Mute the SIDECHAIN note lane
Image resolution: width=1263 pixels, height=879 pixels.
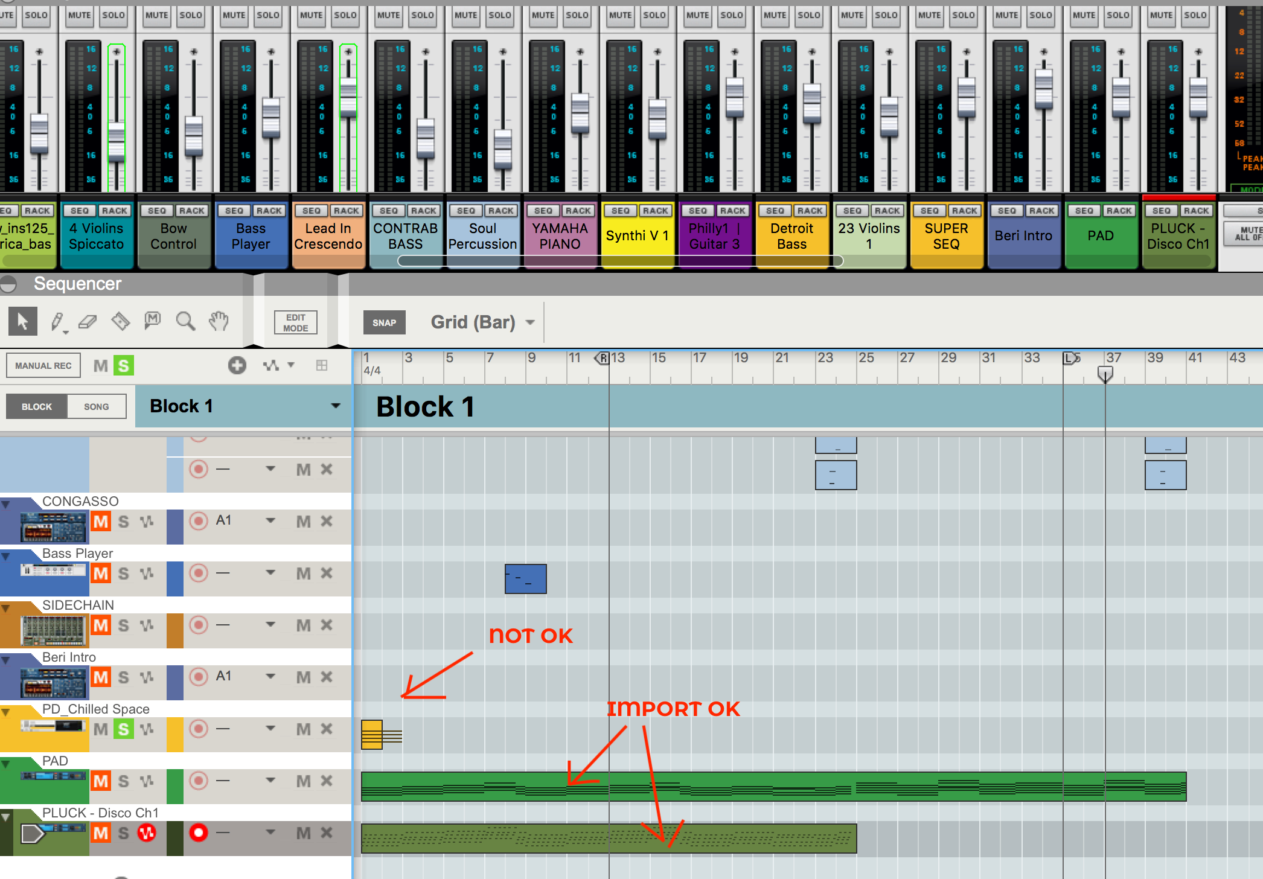pyautogui.click(x=304, y=625)
